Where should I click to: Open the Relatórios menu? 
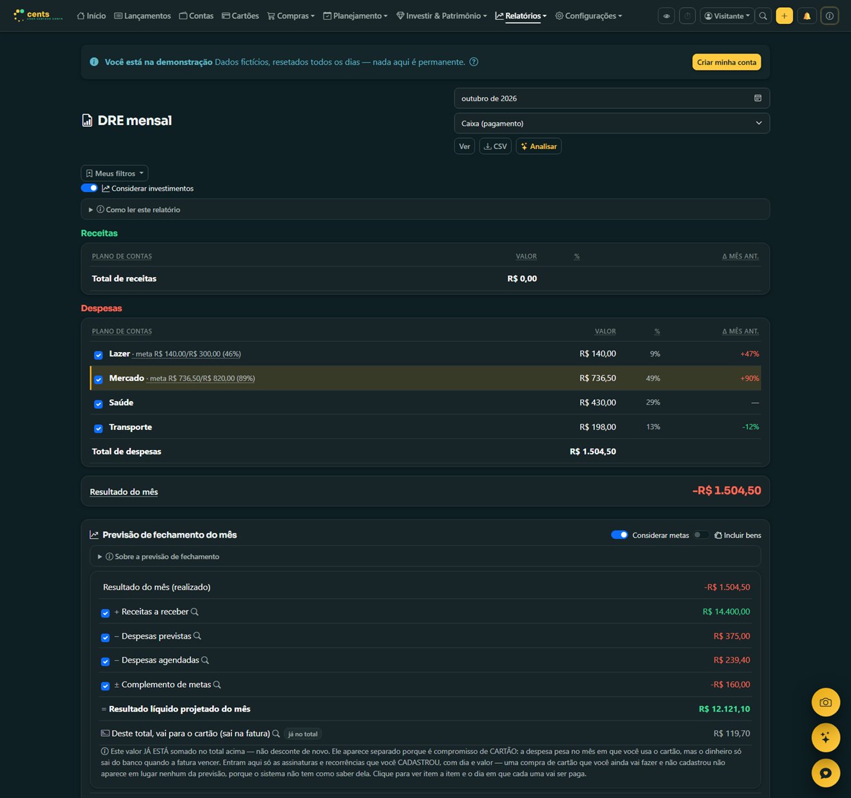coord(521,16)
